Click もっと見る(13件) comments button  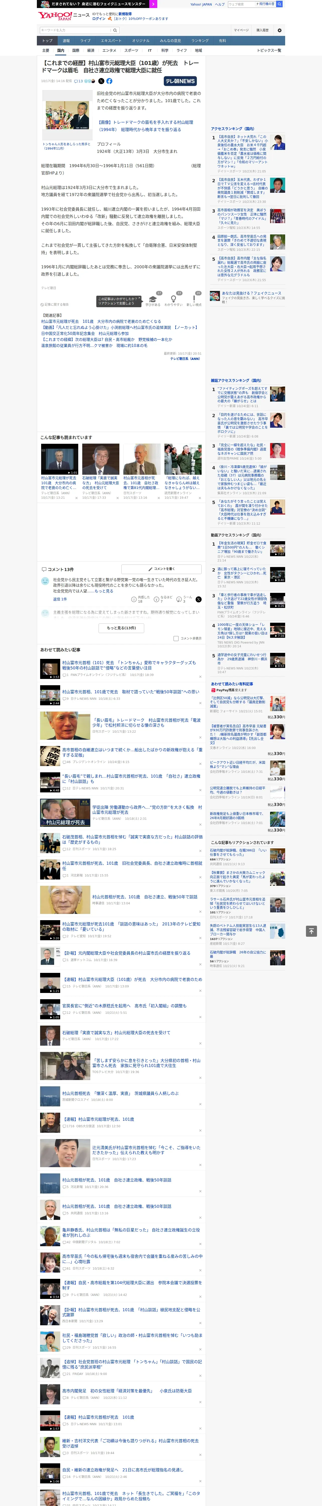122,628
